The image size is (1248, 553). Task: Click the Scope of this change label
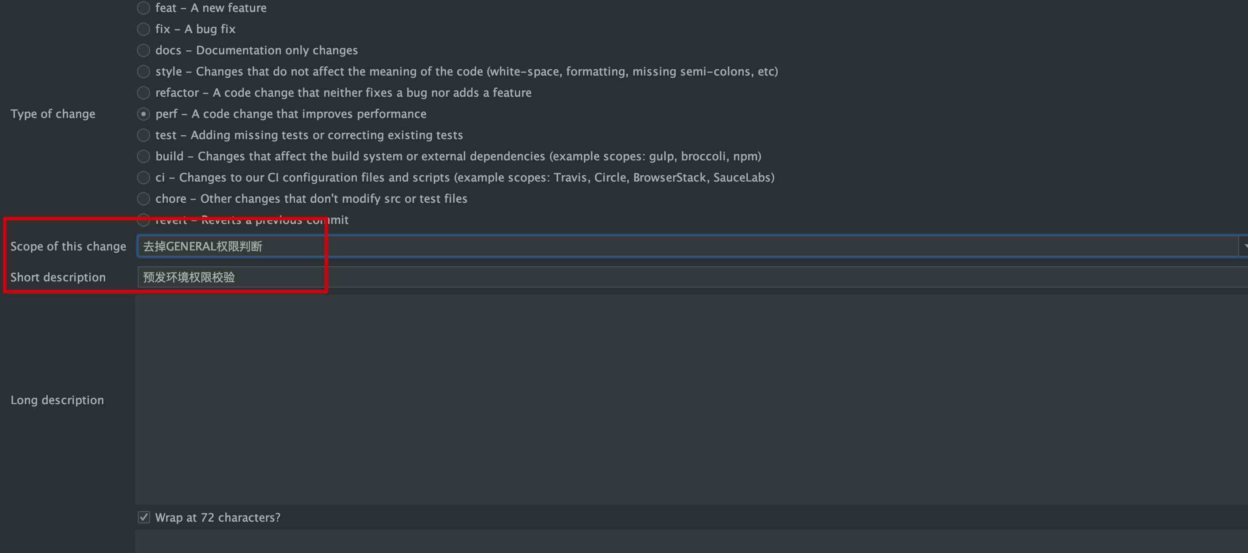tap(68, 246)
